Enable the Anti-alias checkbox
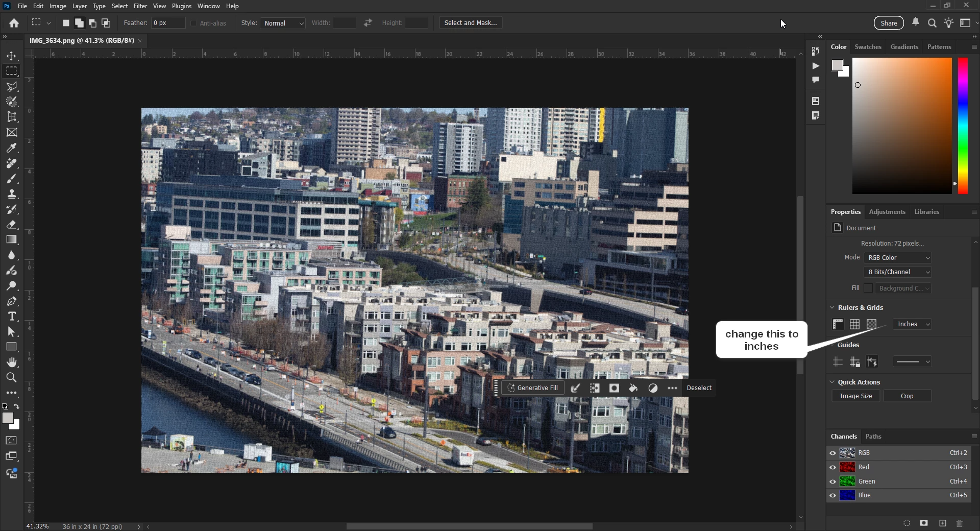This screenshot has height=531, width=980. click(x=193, y=23)
